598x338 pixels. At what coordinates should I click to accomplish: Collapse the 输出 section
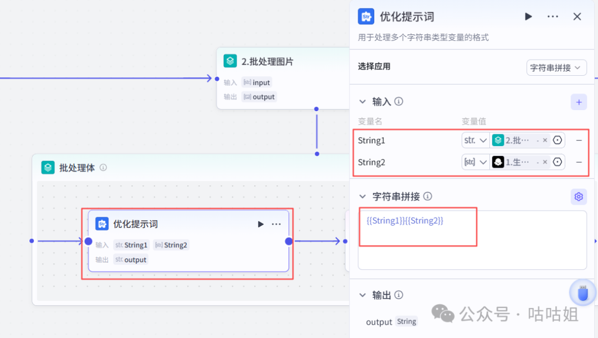pyautogui.click(x=362, y=295)
